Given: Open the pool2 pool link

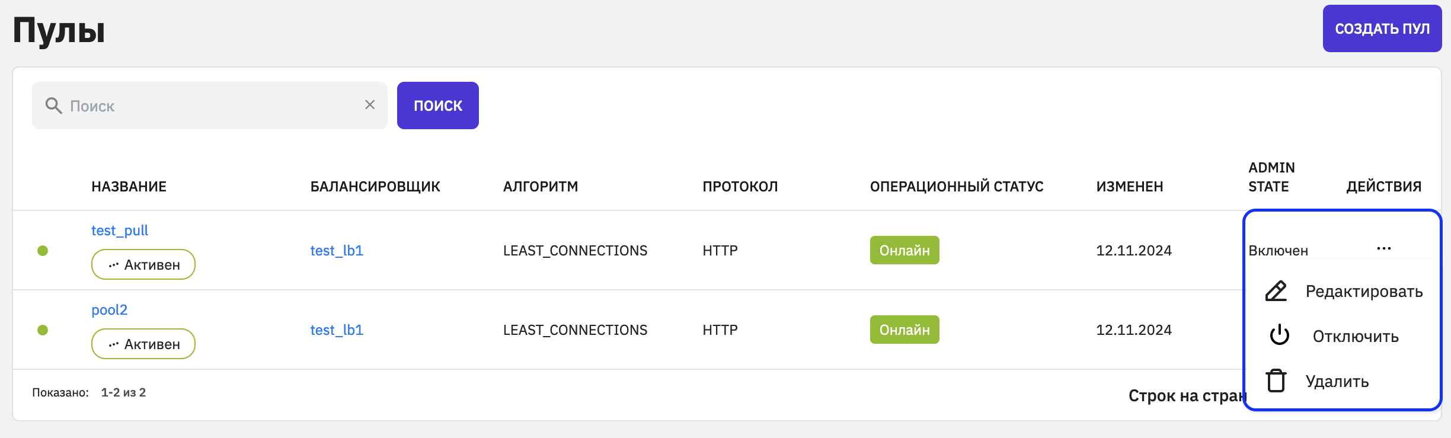Looking at the screenshot, I should tap(110, 310).
